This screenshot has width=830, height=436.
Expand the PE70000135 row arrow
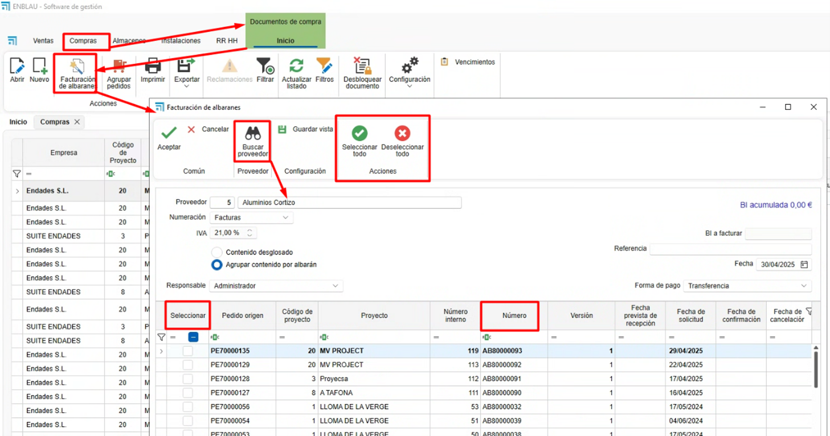coord(161,351)
